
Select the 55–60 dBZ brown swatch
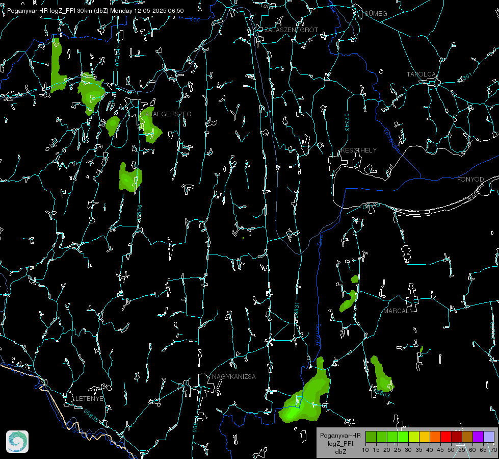pyautogui.click(x=467, y=437)
